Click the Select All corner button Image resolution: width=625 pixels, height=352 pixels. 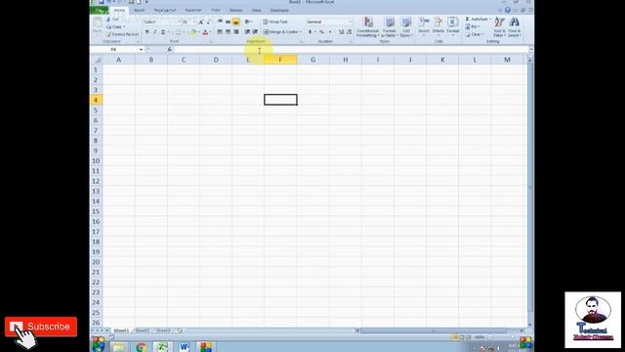[x=97, y=60]
